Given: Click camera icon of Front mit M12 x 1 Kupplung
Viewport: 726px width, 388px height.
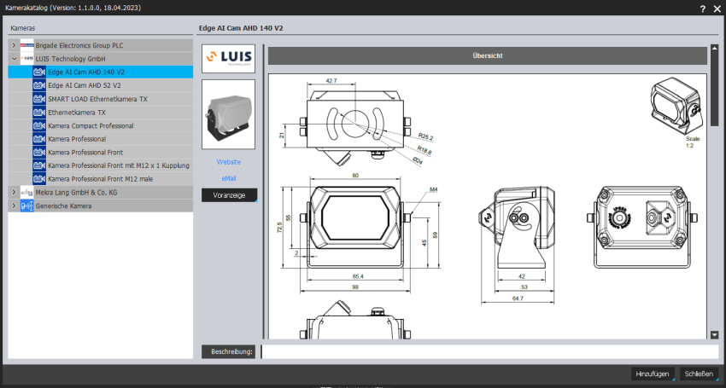Looking at the screenshot, I should (x=39, y=165).
